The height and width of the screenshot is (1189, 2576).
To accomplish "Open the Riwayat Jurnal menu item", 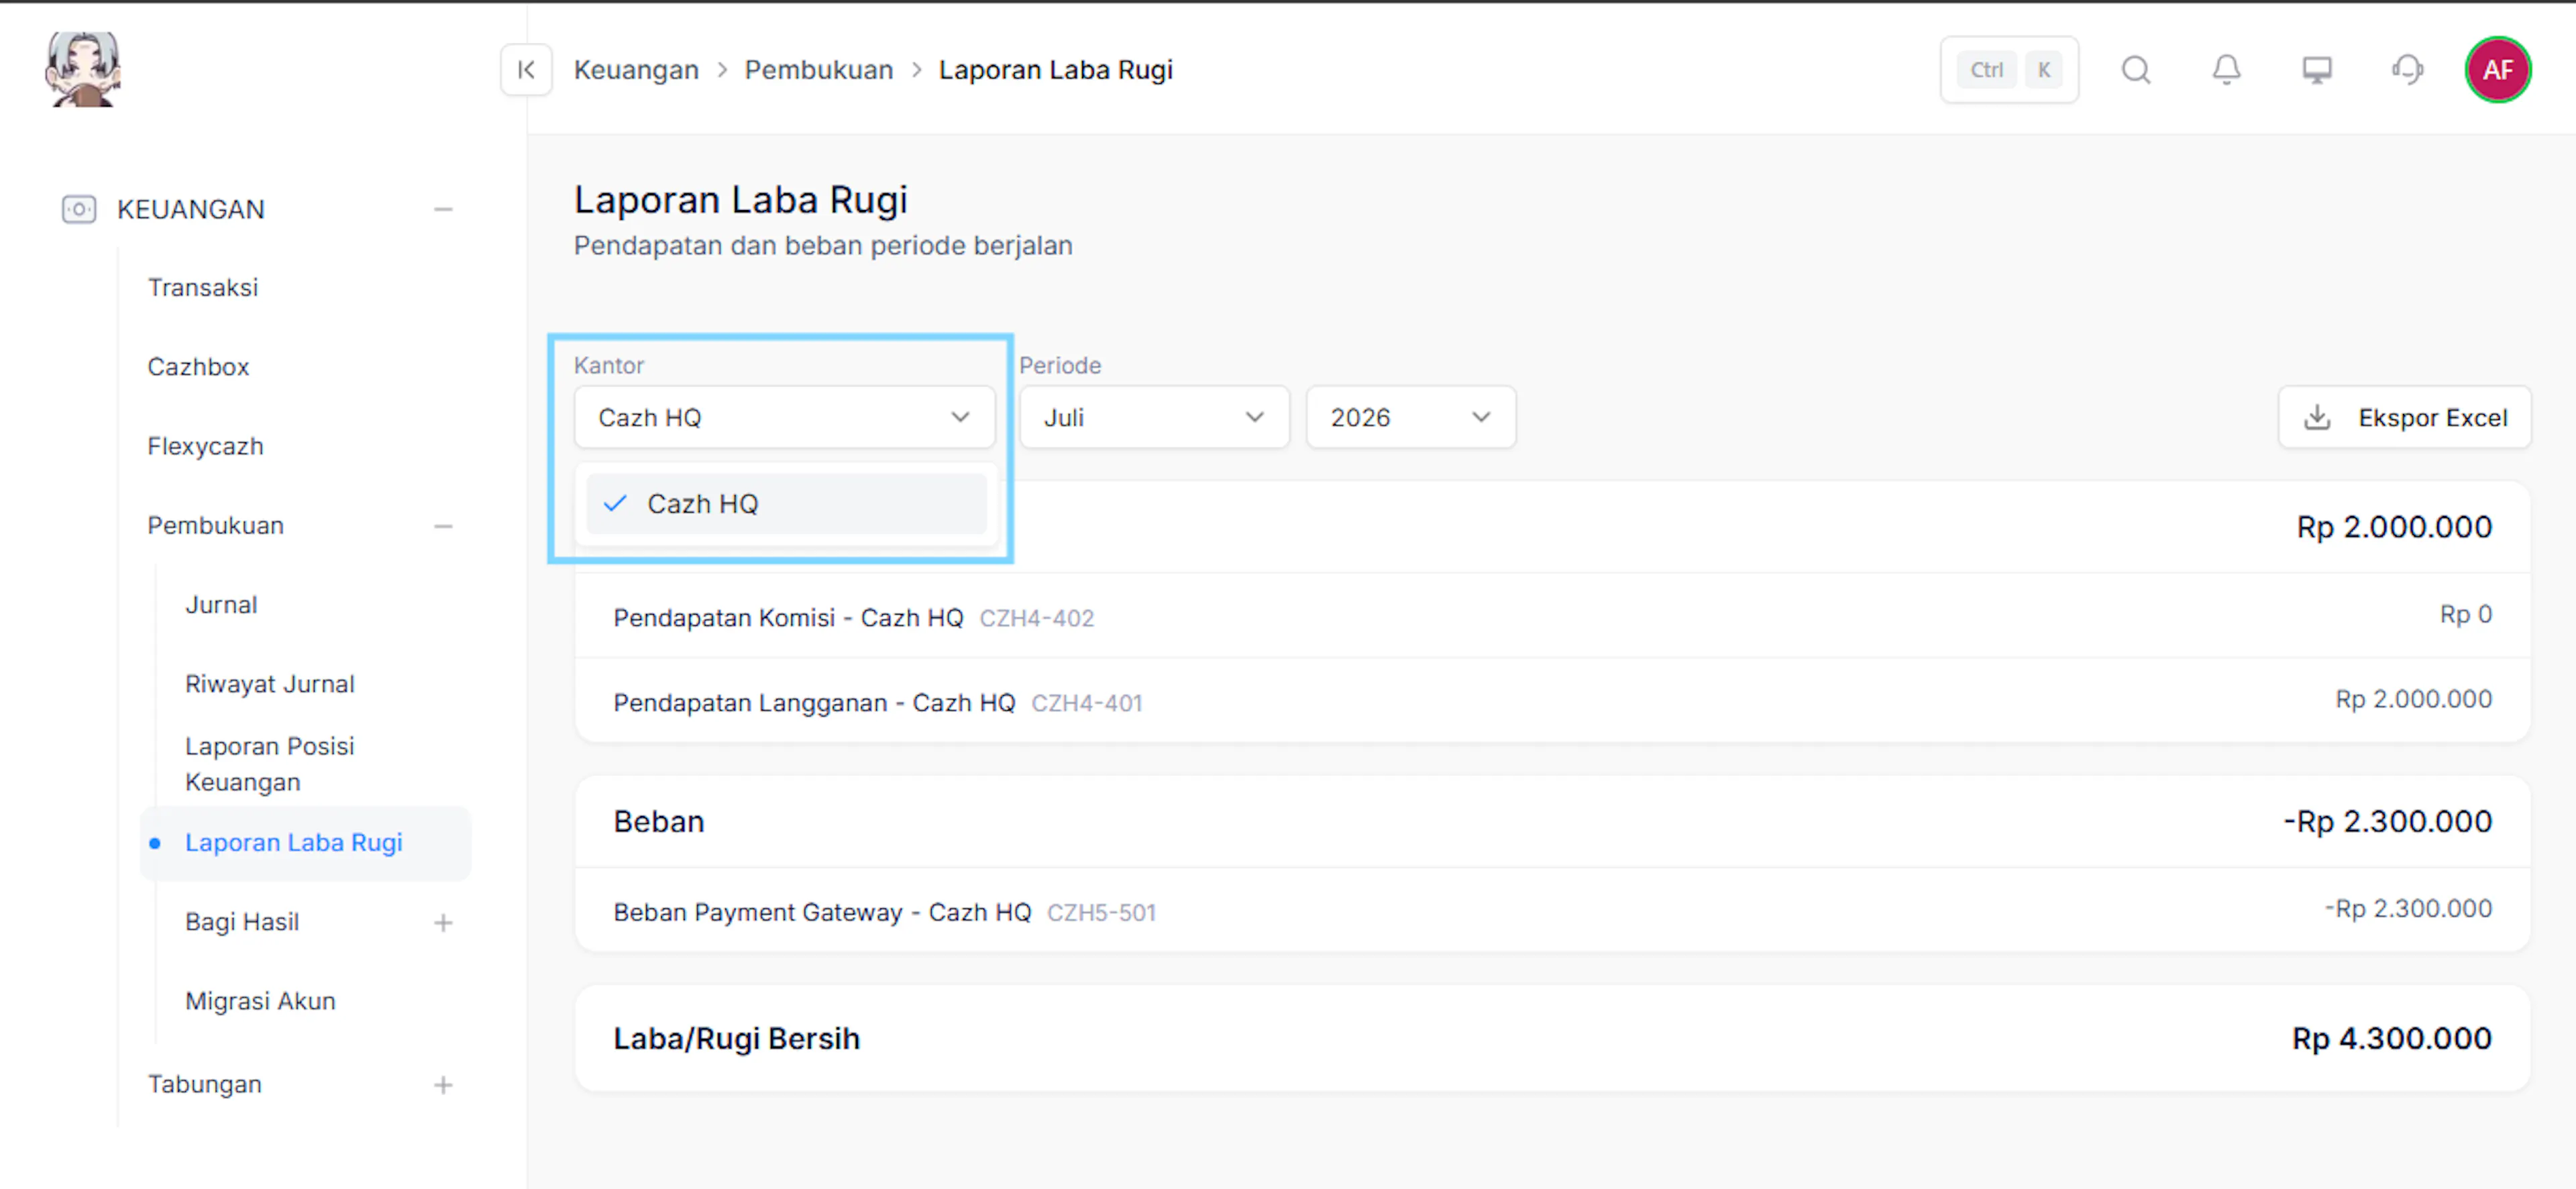I will [x=270, y=684].
